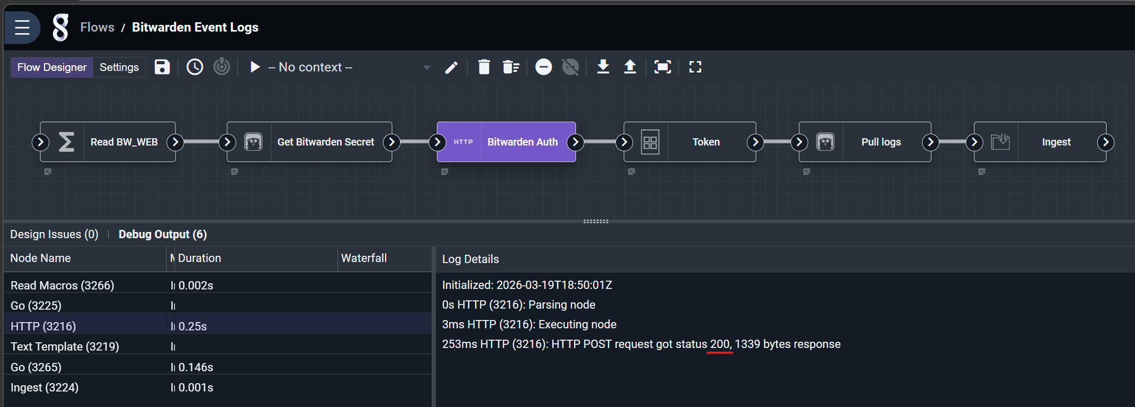Click the Executing node log line

click(x=529, y=325)
